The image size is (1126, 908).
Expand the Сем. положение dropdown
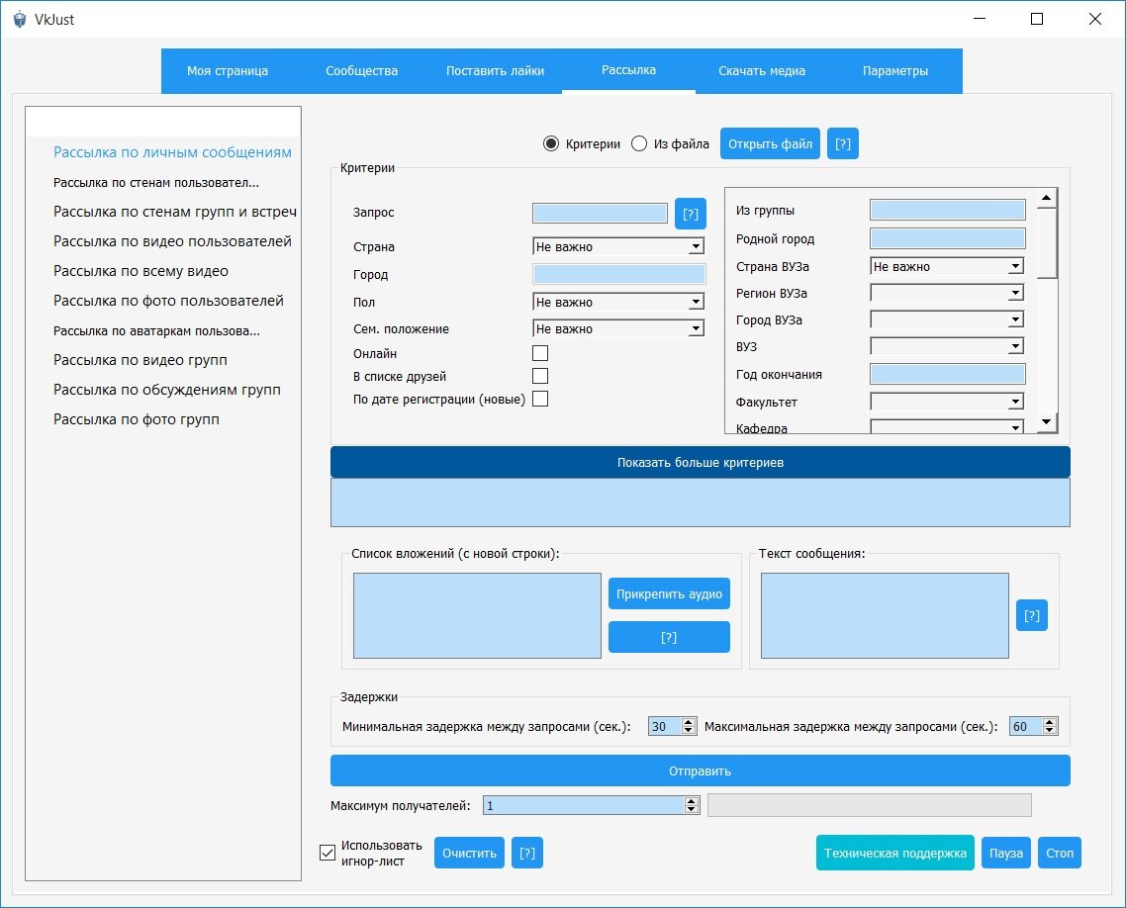pos(618,328)
